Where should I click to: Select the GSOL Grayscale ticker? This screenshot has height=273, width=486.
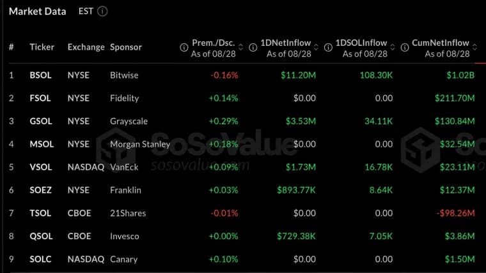click(x=41, y=121)
